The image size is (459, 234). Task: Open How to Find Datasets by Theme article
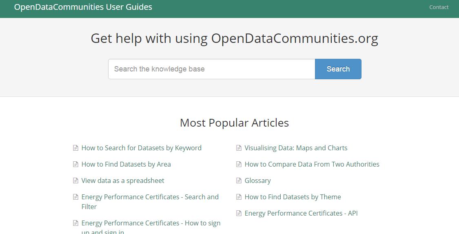click(293, 197)
